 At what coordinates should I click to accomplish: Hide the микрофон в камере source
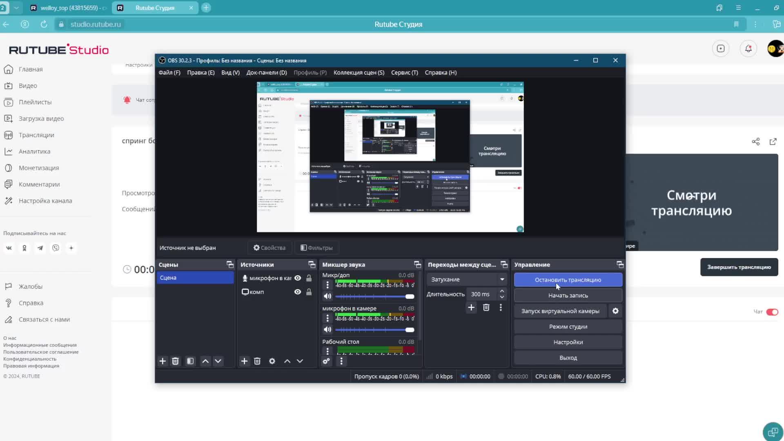[x=298, y=278]
